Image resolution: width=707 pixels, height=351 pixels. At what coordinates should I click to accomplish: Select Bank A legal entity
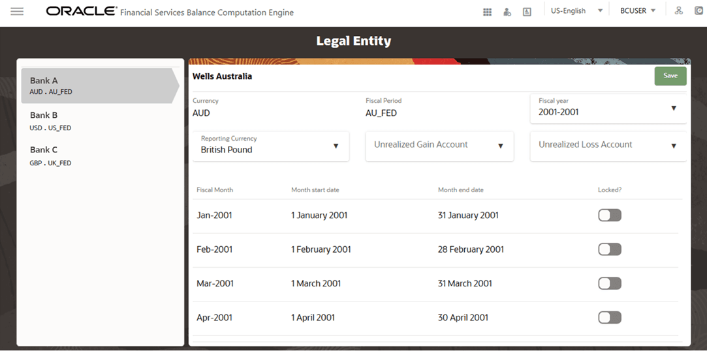(100, 86)
